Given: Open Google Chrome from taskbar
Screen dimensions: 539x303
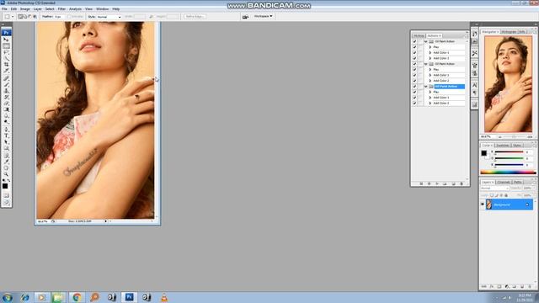Looking at the screenshot, I should [77, 297].
